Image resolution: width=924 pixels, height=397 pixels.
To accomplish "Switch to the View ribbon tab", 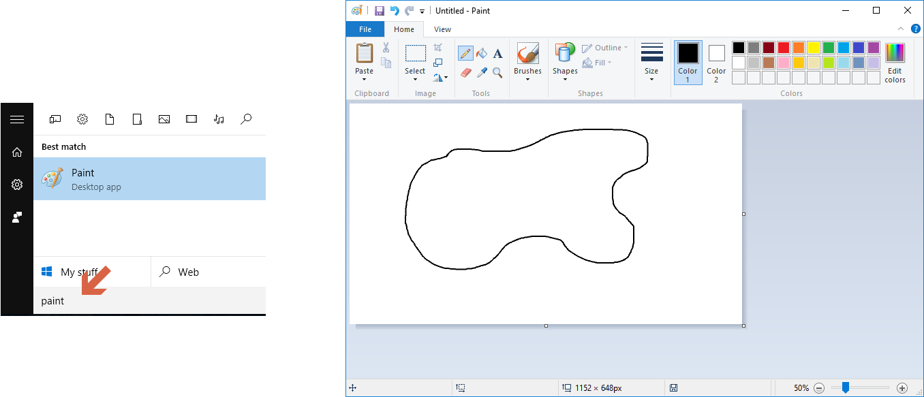I will [x=442, y=29].
